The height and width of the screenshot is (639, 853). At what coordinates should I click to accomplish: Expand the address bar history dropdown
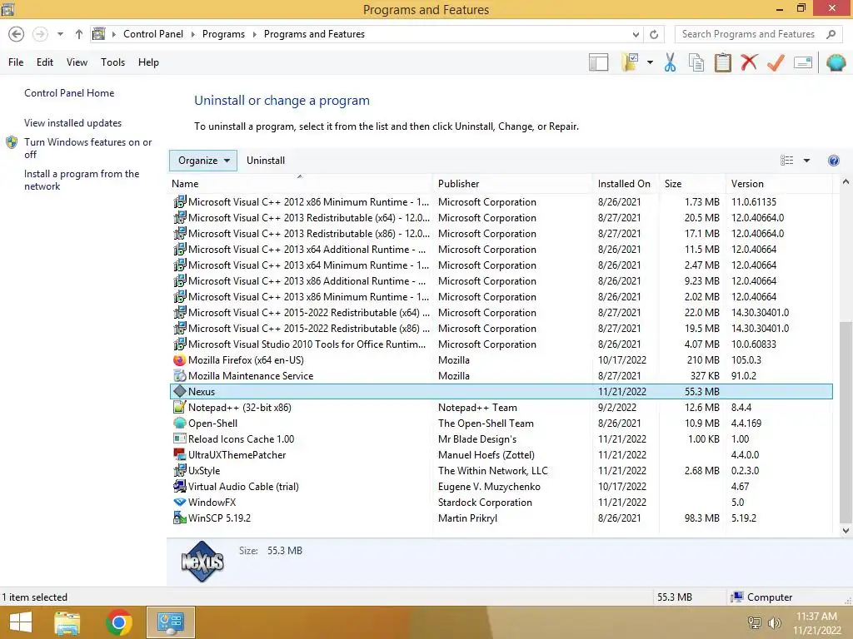[636, 34]
